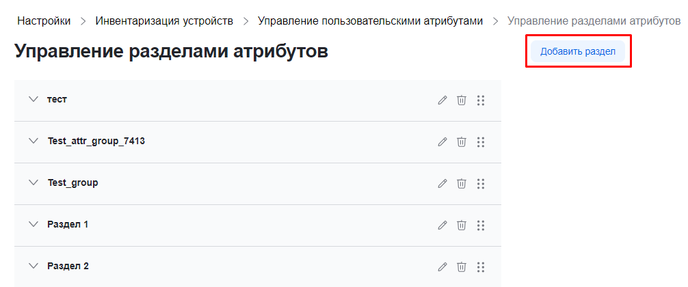Expand the 'Раздел 2' section chevron
Image resolution: width=688 pixels, height=287 pixels.
point(34,266)
